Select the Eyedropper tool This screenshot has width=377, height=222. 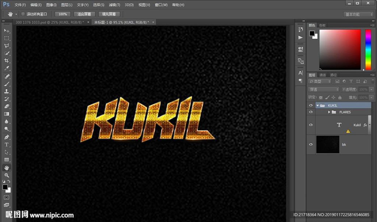pyautogui.click(x=7, y=68)
